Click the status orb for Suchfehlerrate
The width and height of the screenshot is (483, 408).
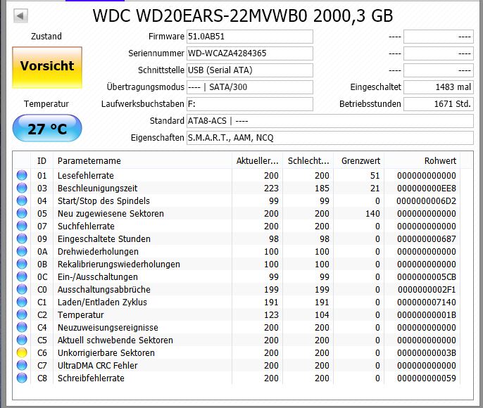coord(22,226)
